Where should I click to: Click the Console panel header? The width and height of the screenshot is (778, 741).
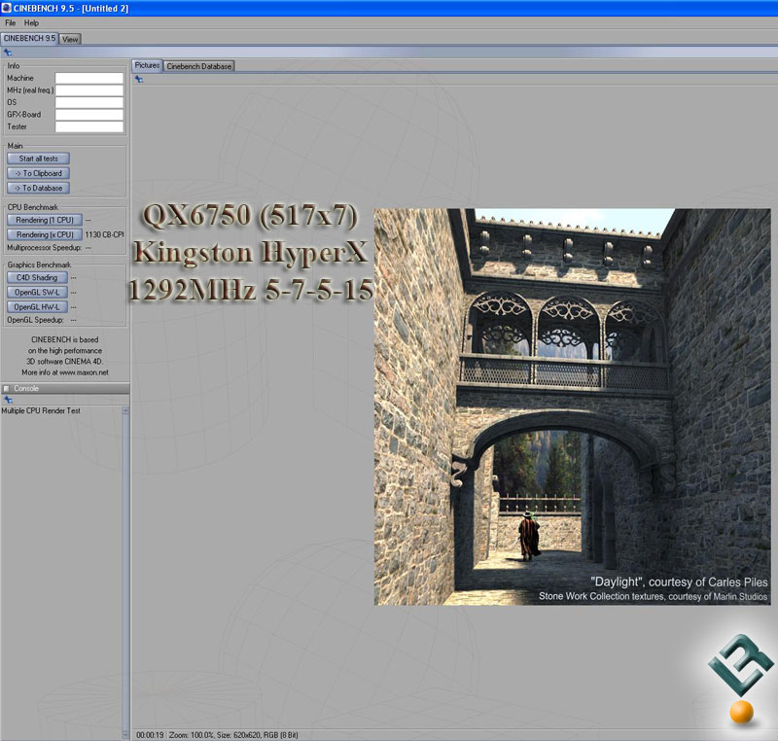[x=65, y=388]
